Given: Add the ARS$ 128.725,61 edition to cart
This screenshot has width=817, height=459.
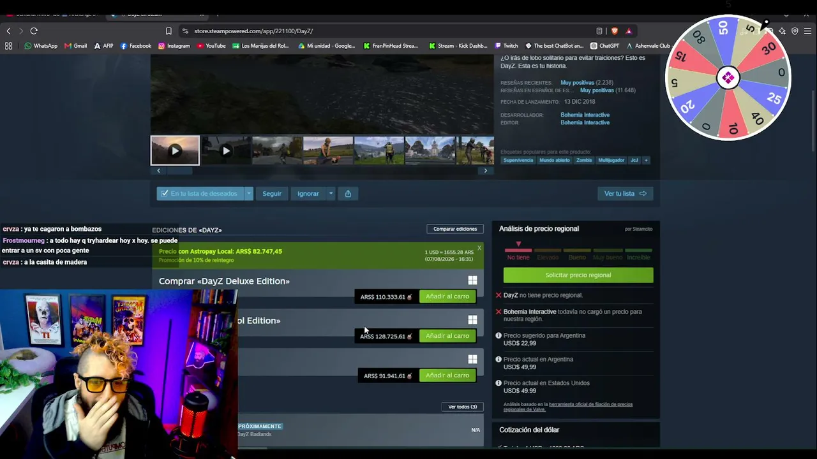Looking at the screenshot, I should [447, 336].
